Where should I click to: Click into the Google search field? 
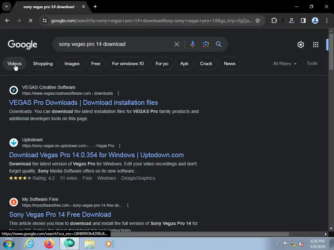click(115, 44)
